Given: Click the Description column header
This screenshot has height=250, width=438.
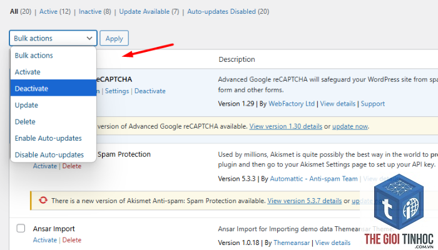Looking at the screenshot, I should [237, 59].
